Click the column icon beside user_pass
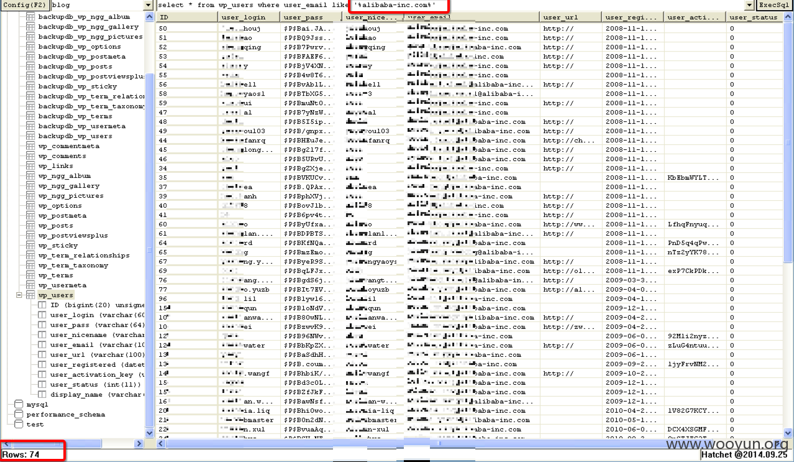The image size is (794, 462). [42, 325]
